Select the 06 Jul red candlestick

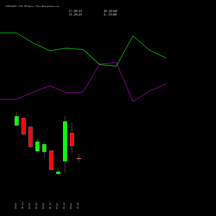click(x=51, y=160)
